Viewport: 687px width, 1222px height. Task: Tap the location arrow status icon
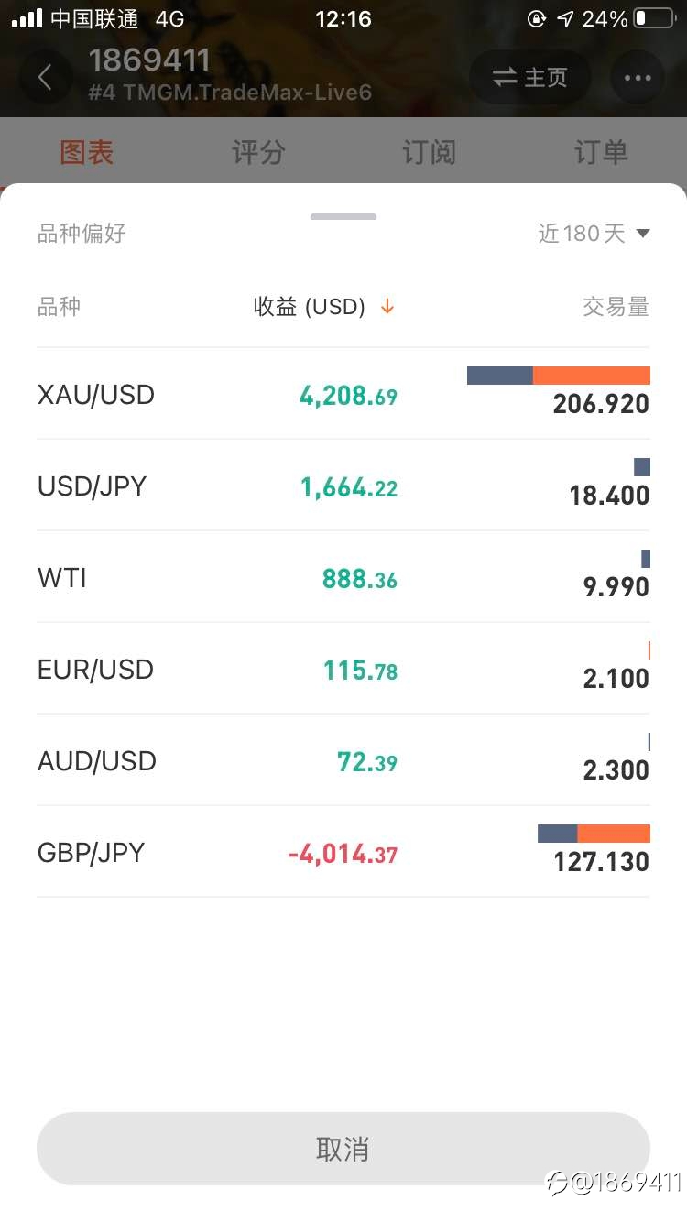pos(565,18)
